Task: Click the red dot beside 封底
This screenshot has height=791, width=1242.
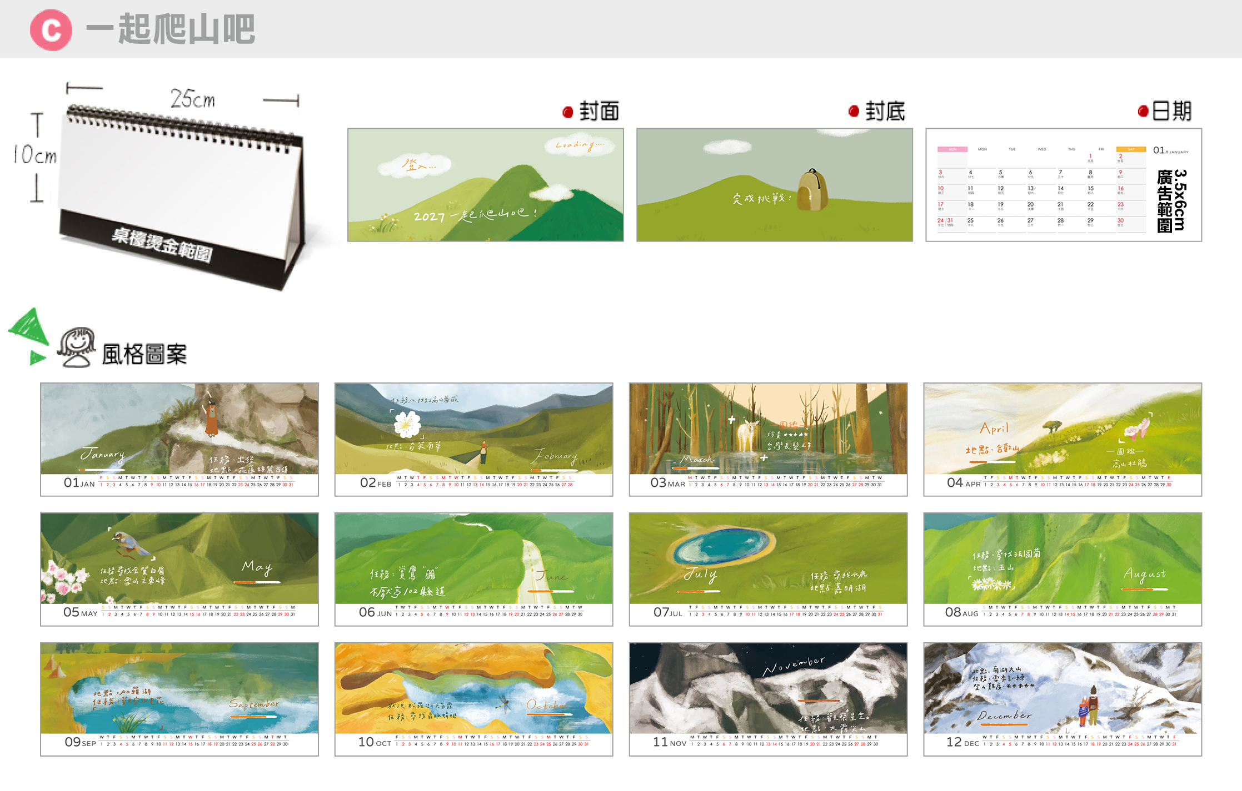Action: pos(854,111)
